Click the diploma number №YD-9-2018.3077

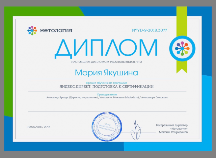(x=149, y=30)
